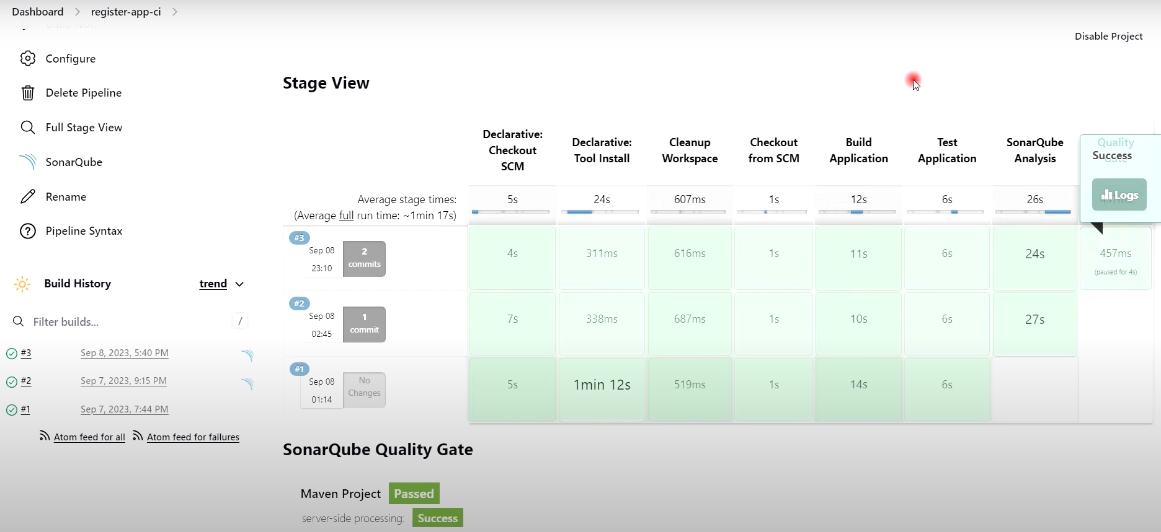This screenshot has height=532, width=1161.
Task: Expand the trend dropdown chevron in Build History
Action: [x=239, y=284]
